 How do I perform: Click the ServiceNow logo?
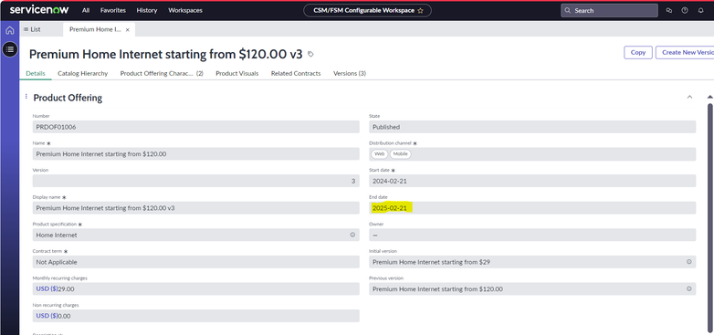(39, 10)
